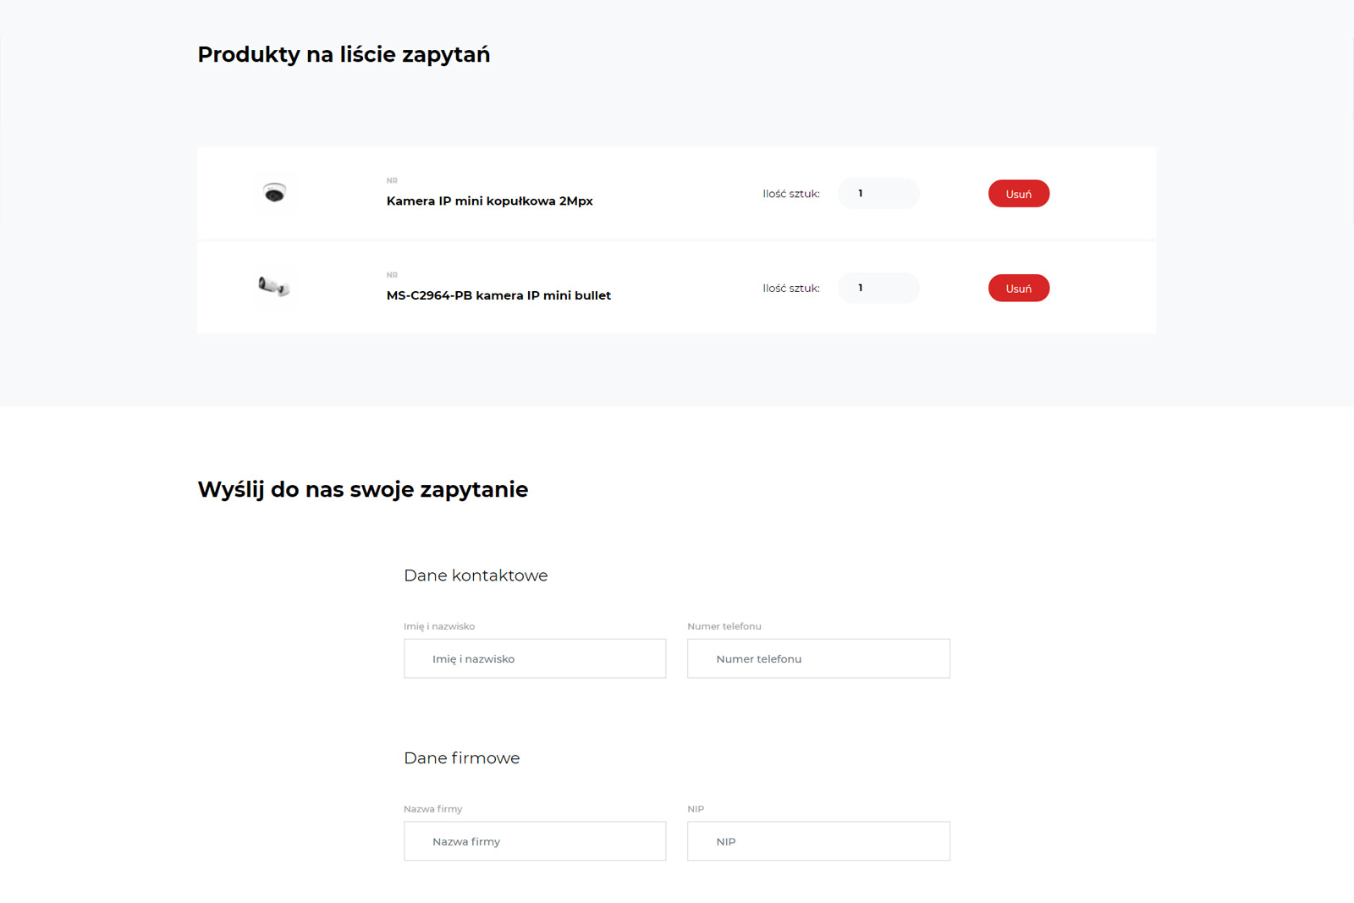The width and height of the screenshot is (1354, 903).
Task: Select the Numer telefonu text field
Action: click(x=818, y=658)
